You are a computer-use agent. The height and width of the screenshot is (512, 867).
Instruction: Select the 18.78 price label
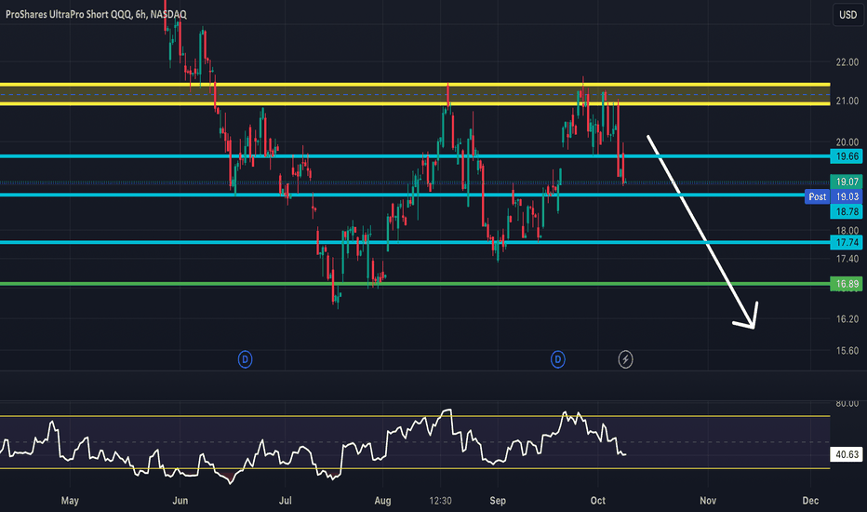847,211
